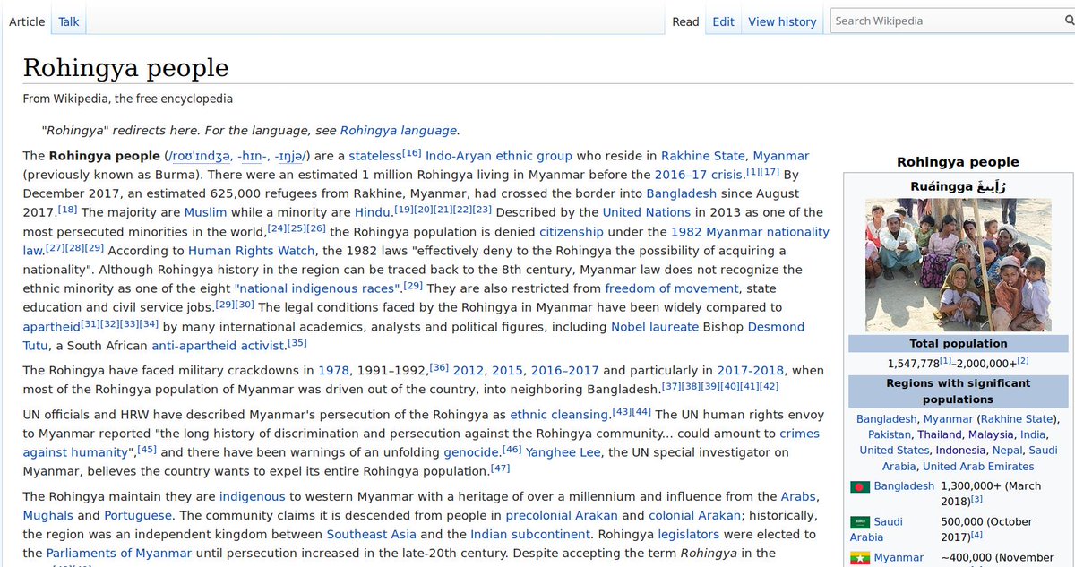Open the colonial Arakan link
The width and height of the screenshot is (1075, 567).
(x=694, y=516)
